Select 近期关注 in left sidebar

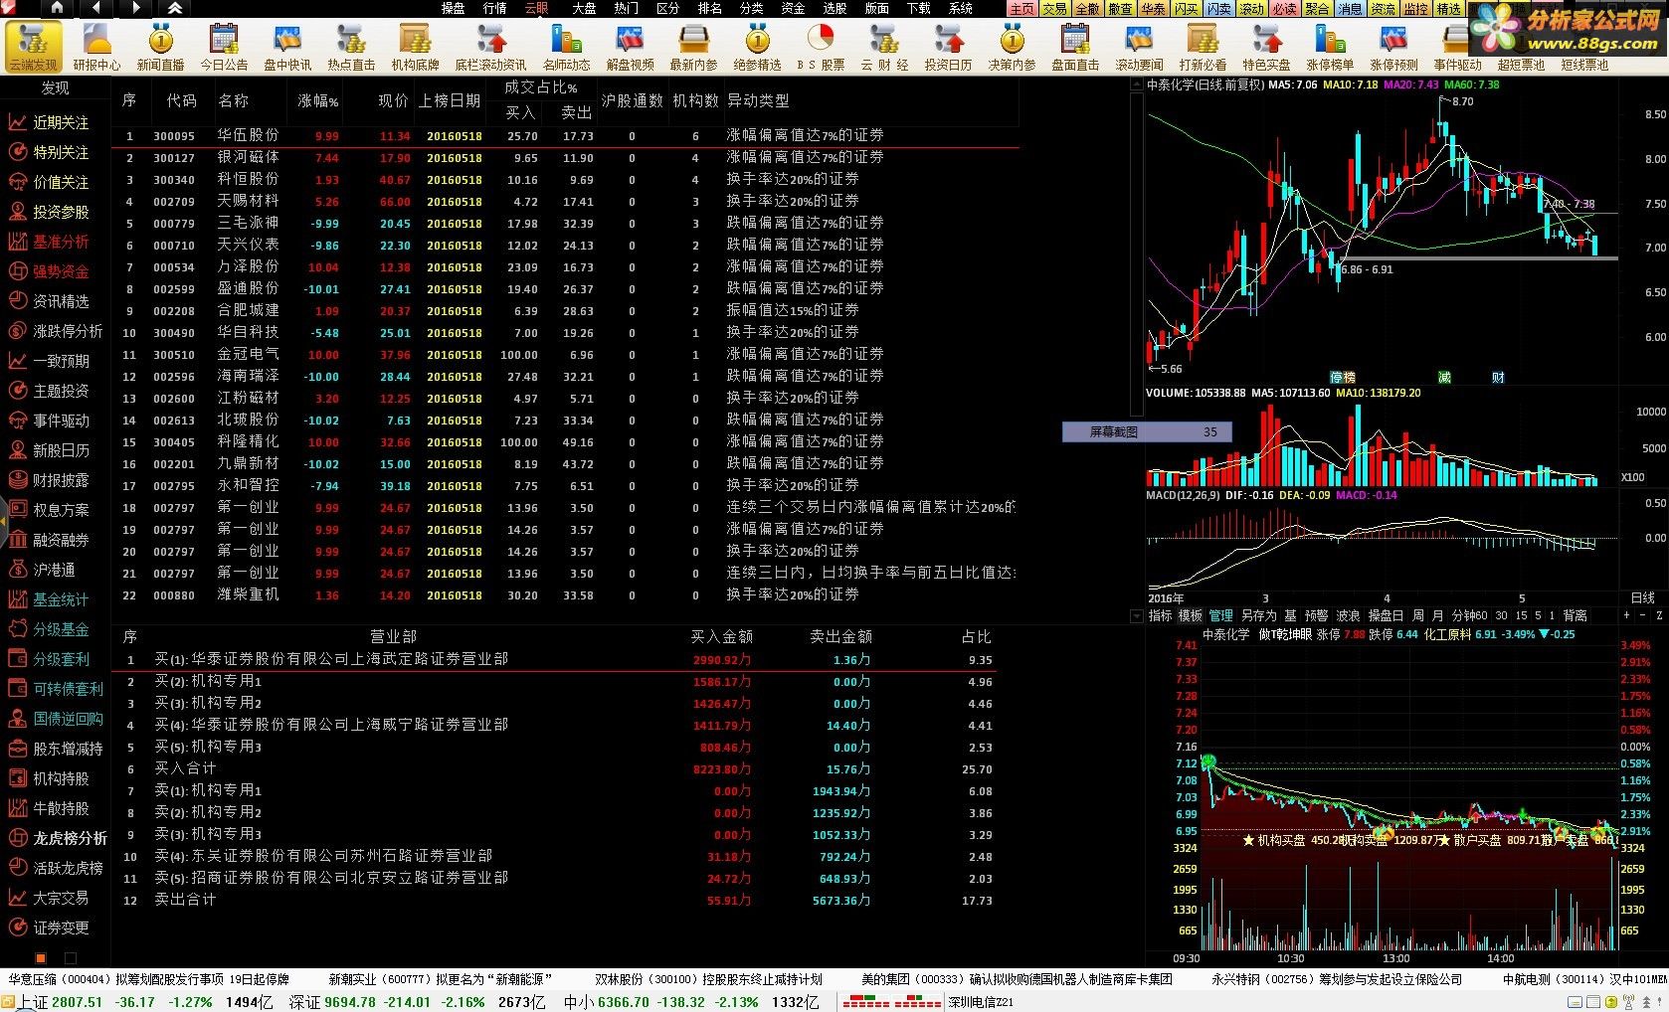pos(61,122)
